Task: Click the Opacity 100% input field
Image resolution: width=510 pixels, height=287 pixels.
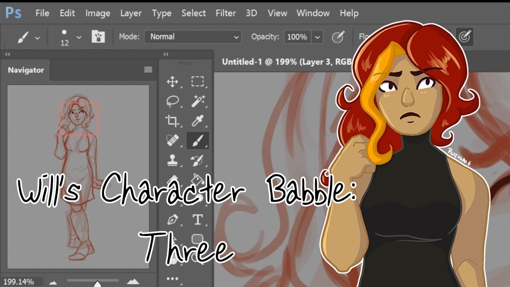Action: tap(298, 37)
